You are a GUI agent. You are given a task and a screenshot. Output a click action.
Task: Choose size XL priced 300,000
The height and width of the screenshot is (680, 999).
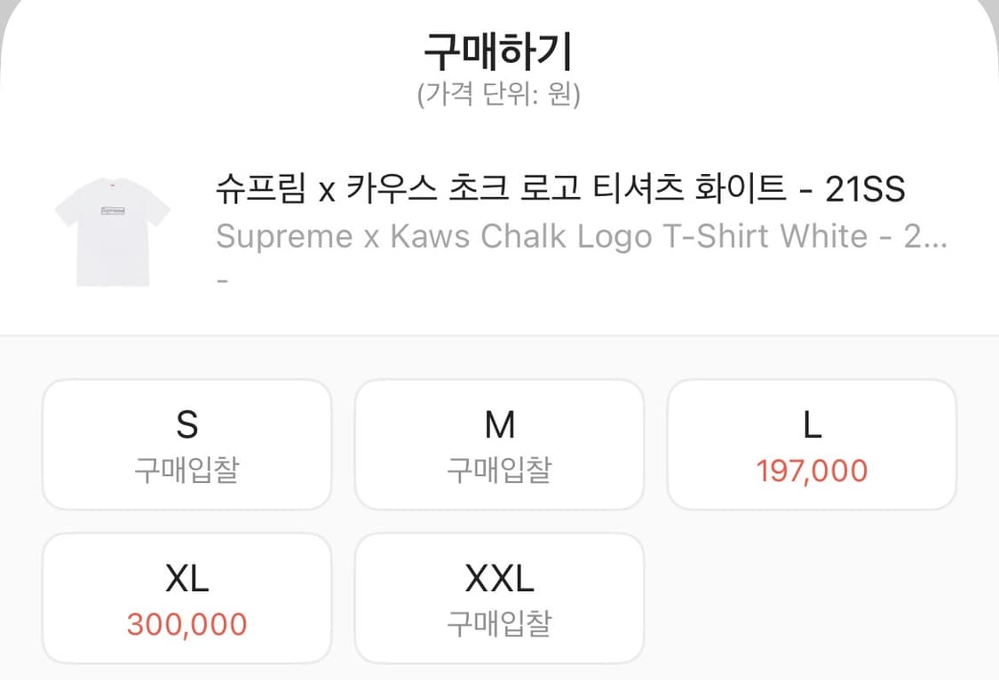tap(186, 597)
